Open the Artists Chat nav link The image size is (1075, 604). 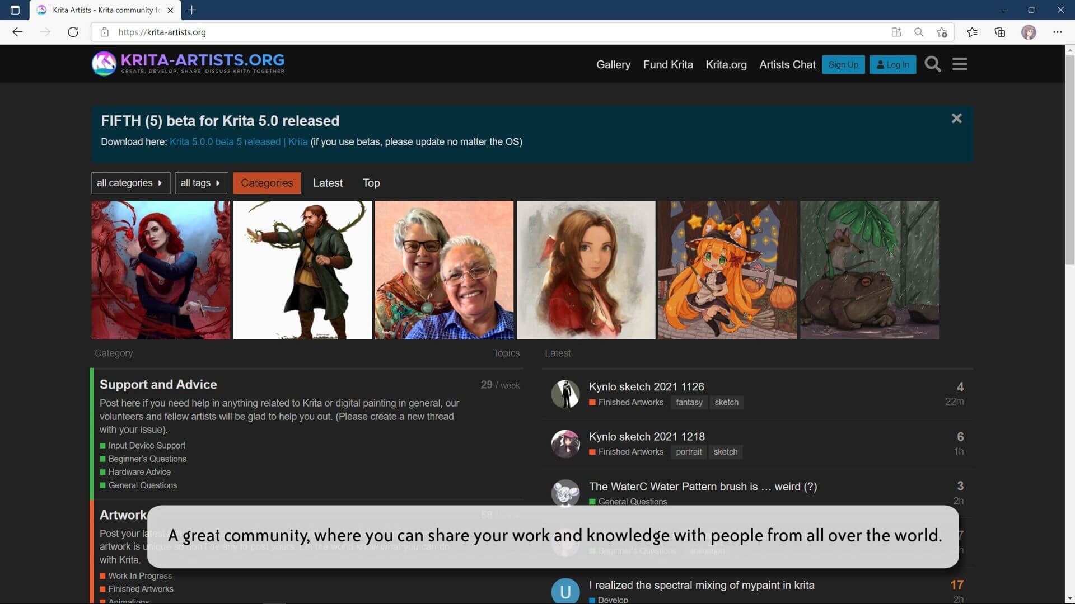coord(787,64)
